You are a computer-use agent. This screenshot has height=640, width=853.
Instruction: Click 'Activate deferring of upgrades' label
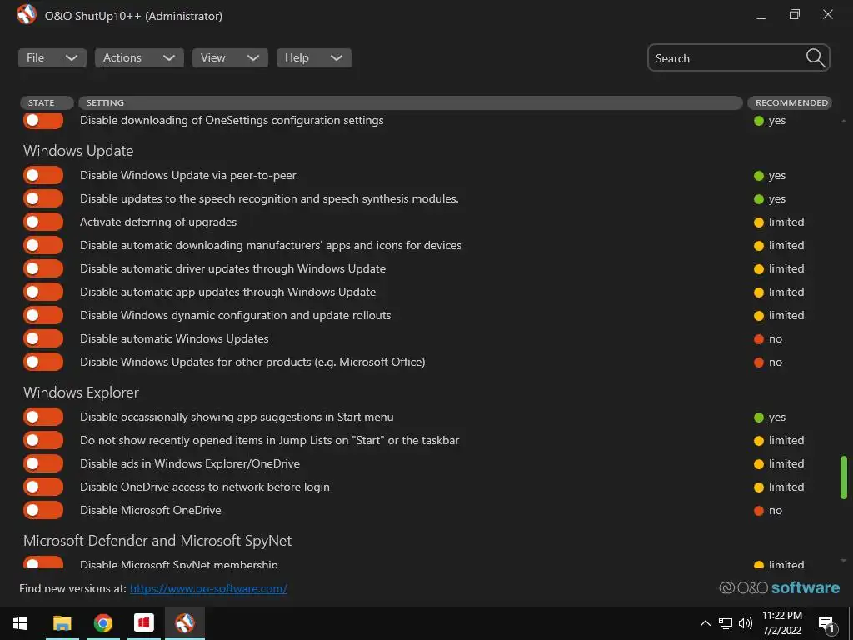(158, 222)
